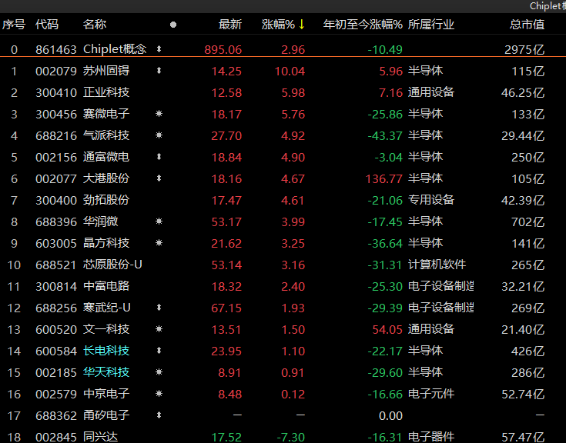Sort by 所属行业 column header
The height and width of the screenshot is (443, 566).
(431, 25)
